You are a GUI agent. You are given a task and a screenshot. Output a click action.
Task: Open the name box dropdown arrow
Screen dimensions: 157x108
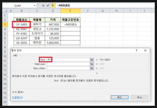coord(35,6)
